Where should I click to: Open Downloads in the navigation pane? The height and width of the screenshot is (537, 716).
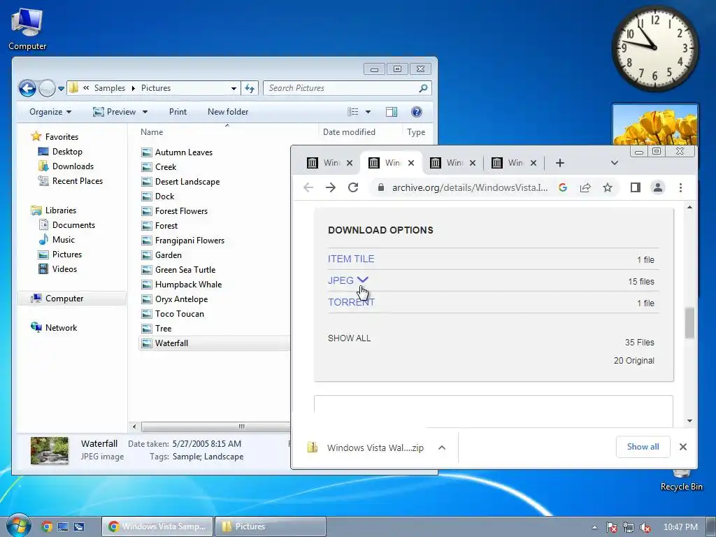(x=73, y=166)
